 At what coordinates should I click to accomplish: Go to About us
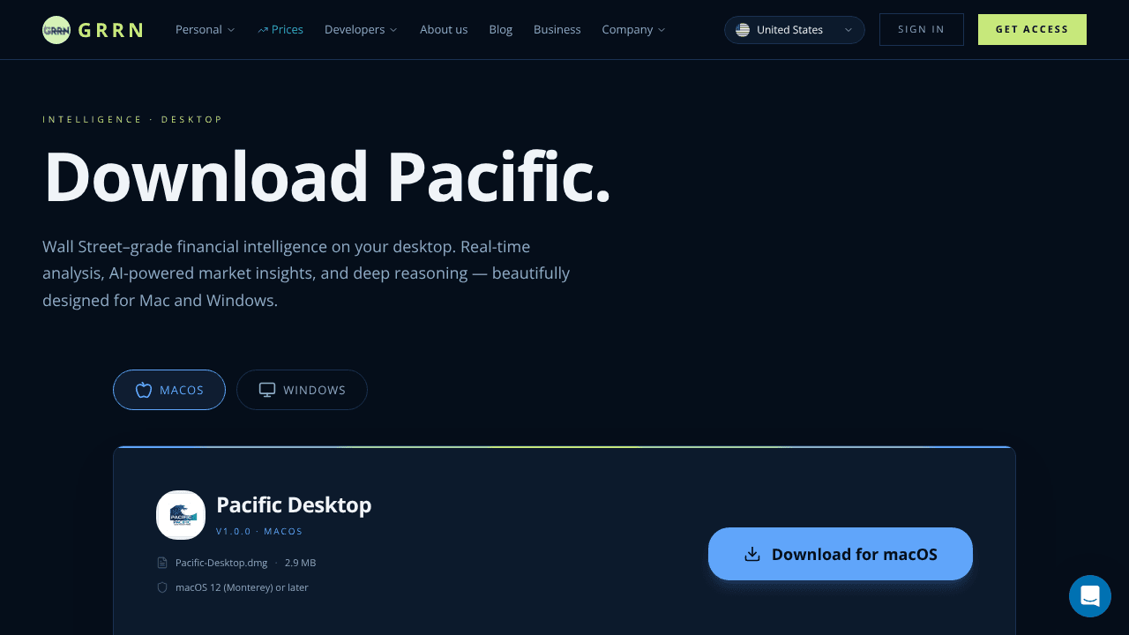(444, 30)
